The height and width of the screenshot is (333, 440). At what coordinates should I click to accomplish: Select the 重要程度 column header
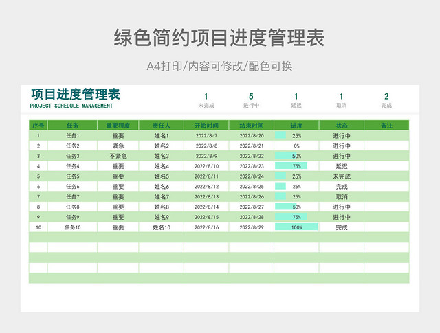point(118,125)
